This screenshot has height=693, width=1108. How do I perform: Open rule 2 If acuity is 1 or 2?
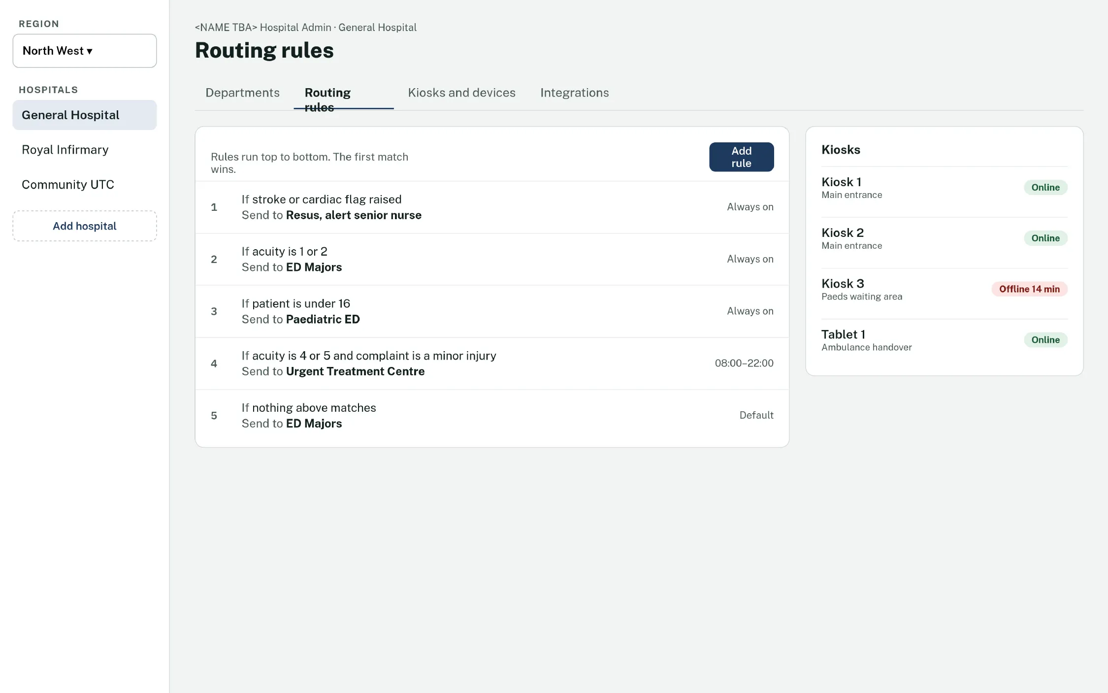[x=492, y=260]
